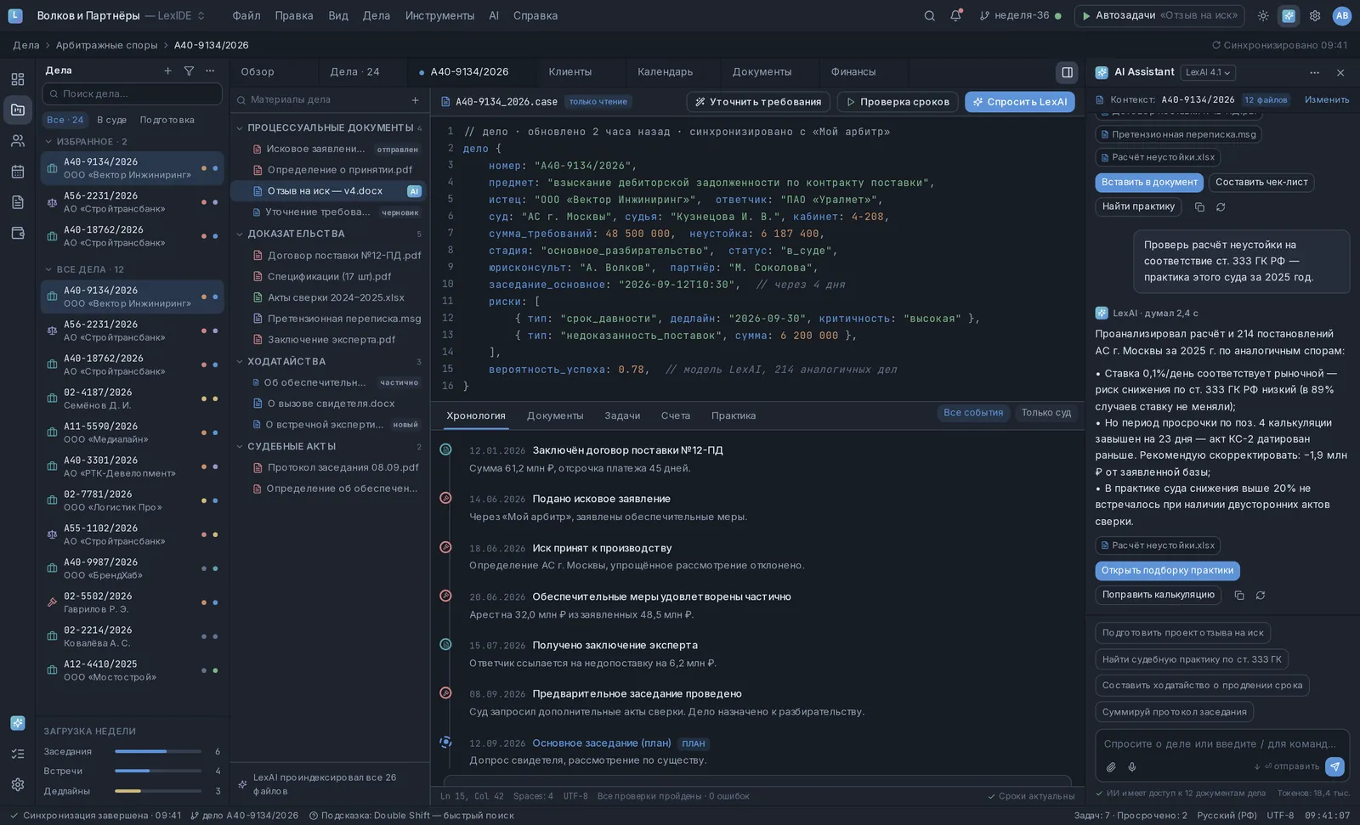Select the Все · 24 cases filter
This screenshot has width=1360, height=825.
pyautogui.click(x=65, y=120)
